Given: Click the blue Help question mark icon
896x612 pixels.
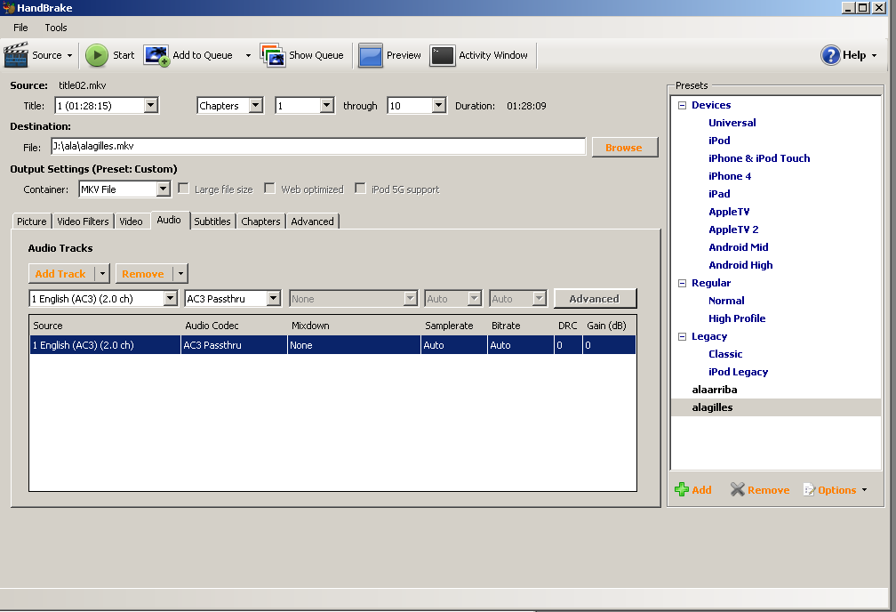Looking at the screenshot, I should tap(830, 55).
